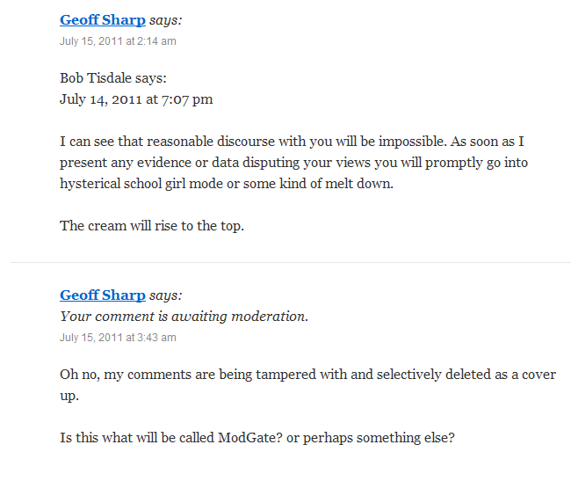Click the lone 'up.' text line

[69, 396]
